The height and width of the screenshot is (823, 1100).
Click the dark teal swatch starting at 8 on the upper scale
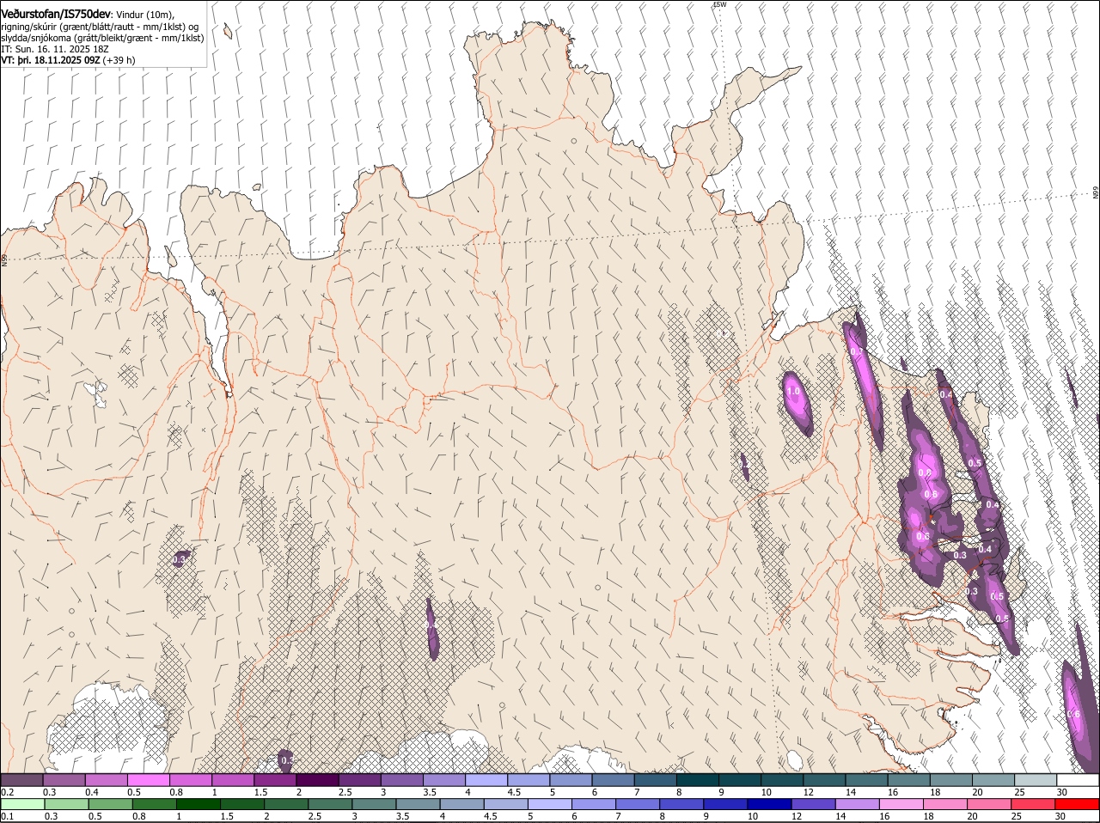[697, 780]
